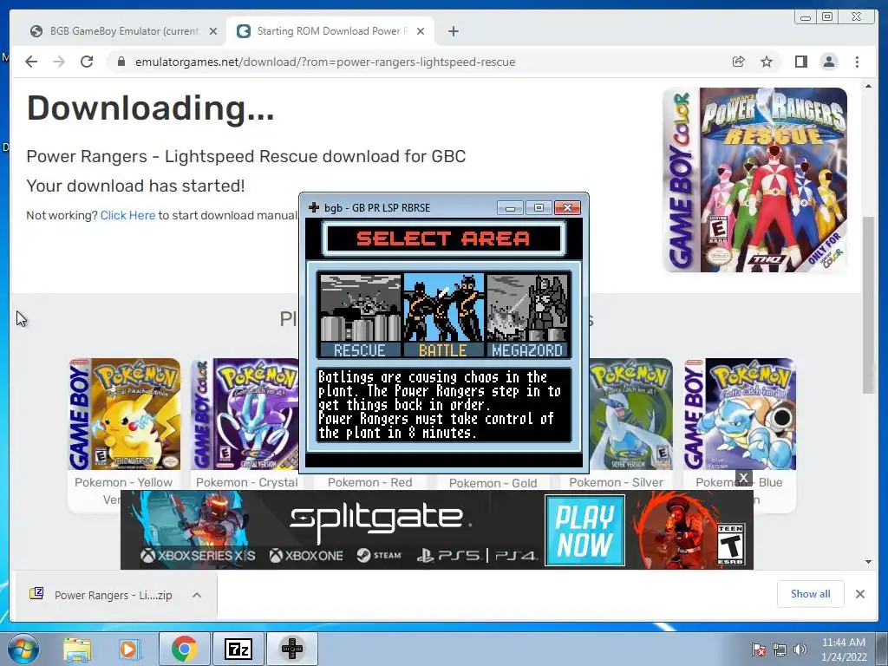The height and width of the screenshot is (666, 888).
Task: Expand the zip download options chevron
Action: [197, 595]
